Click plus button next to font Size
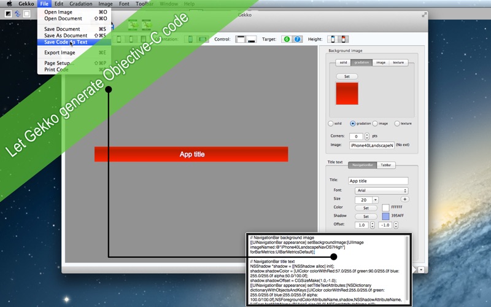 click(x=404, y=199)
